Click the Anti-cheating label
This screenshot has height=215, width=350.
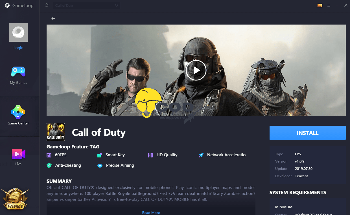68,165
